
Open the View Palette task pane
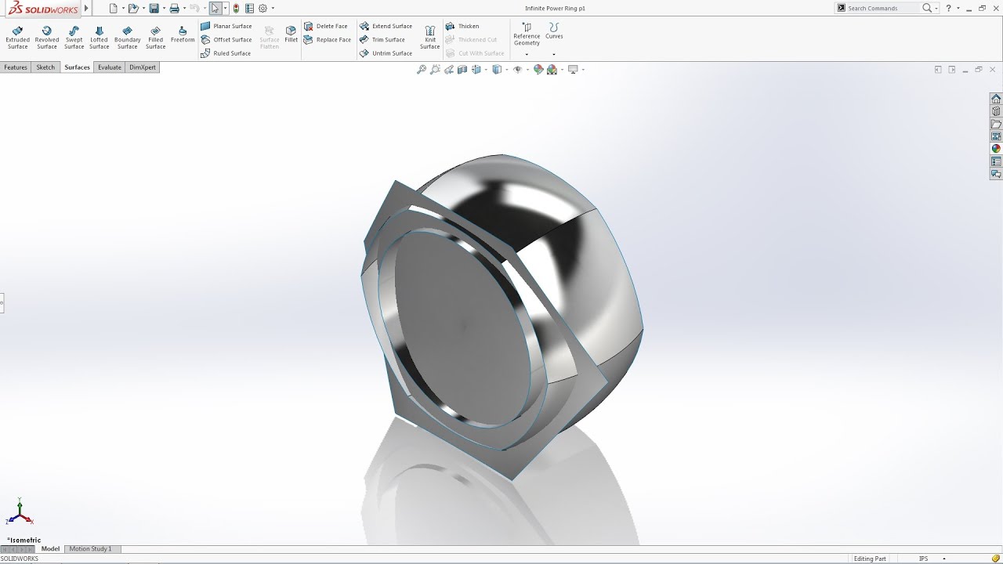[996, 136]
